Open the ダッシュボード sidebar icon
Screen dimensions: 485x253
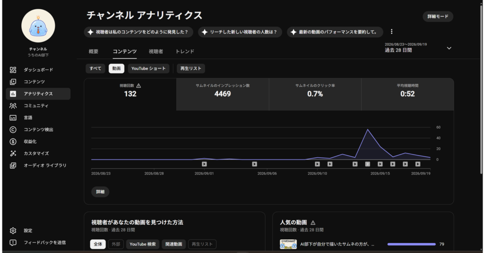tap(13, 70)
